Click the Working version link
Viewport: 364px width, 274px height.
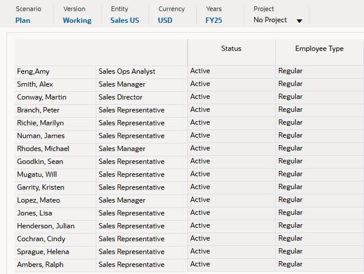[77, 20]
